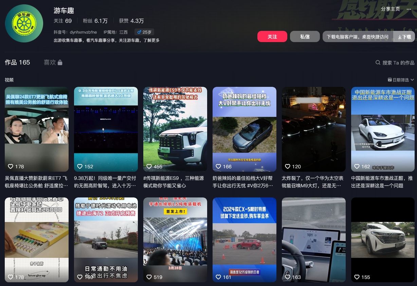Screen dimensions: 417x286
Task: Click the 下载电脑客户端，桌面快捷访问 banner text
Action: point(358,37)
